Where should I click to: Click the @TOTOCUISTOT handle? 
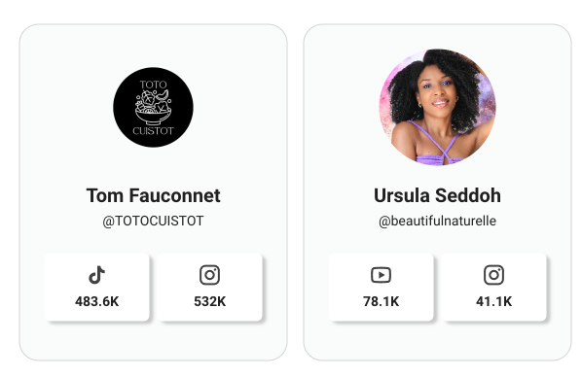pyautogui.click(x=153, y=221)
